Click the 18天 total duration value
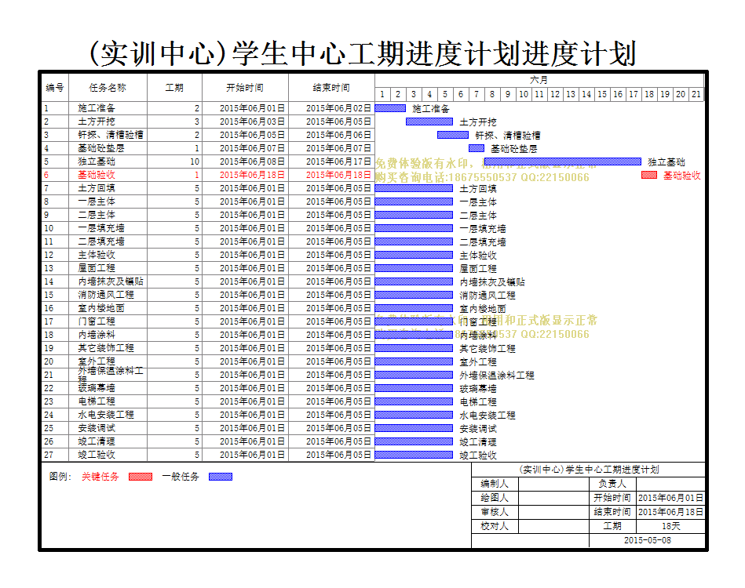The image size is (745, 588). [x=671, y=526]
